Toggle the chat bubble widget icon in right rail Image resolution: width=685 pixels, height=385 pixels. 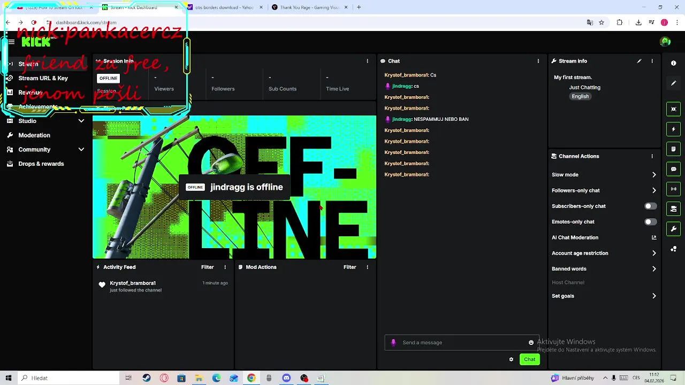pyautogui.click(x=673, y=169)
